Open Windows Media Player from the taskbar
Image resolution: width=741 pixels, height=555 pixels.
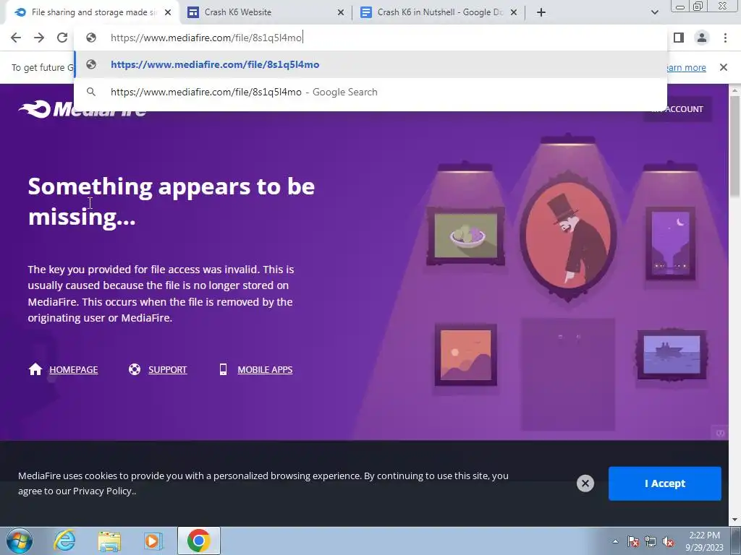click(x=153, y=541)
